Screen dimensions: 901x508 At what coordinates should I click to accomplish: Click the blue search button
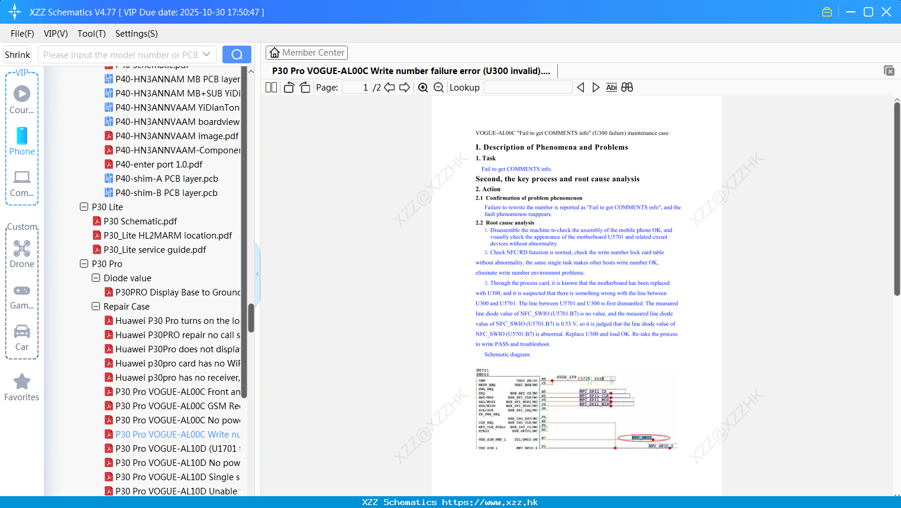(x=237, y=54)
